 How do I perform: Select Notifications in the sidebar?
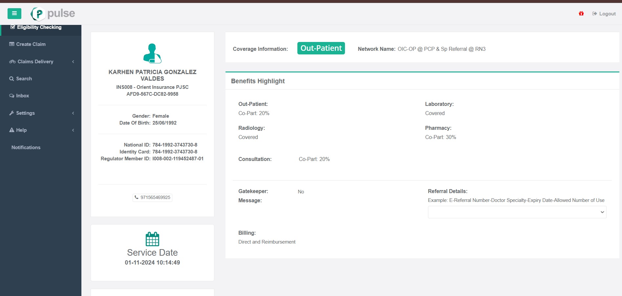point(26,148)
